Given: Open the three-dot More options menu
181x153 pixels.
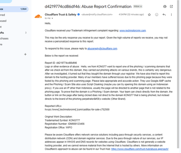Looking at the screenshot, I should [171, 15].
